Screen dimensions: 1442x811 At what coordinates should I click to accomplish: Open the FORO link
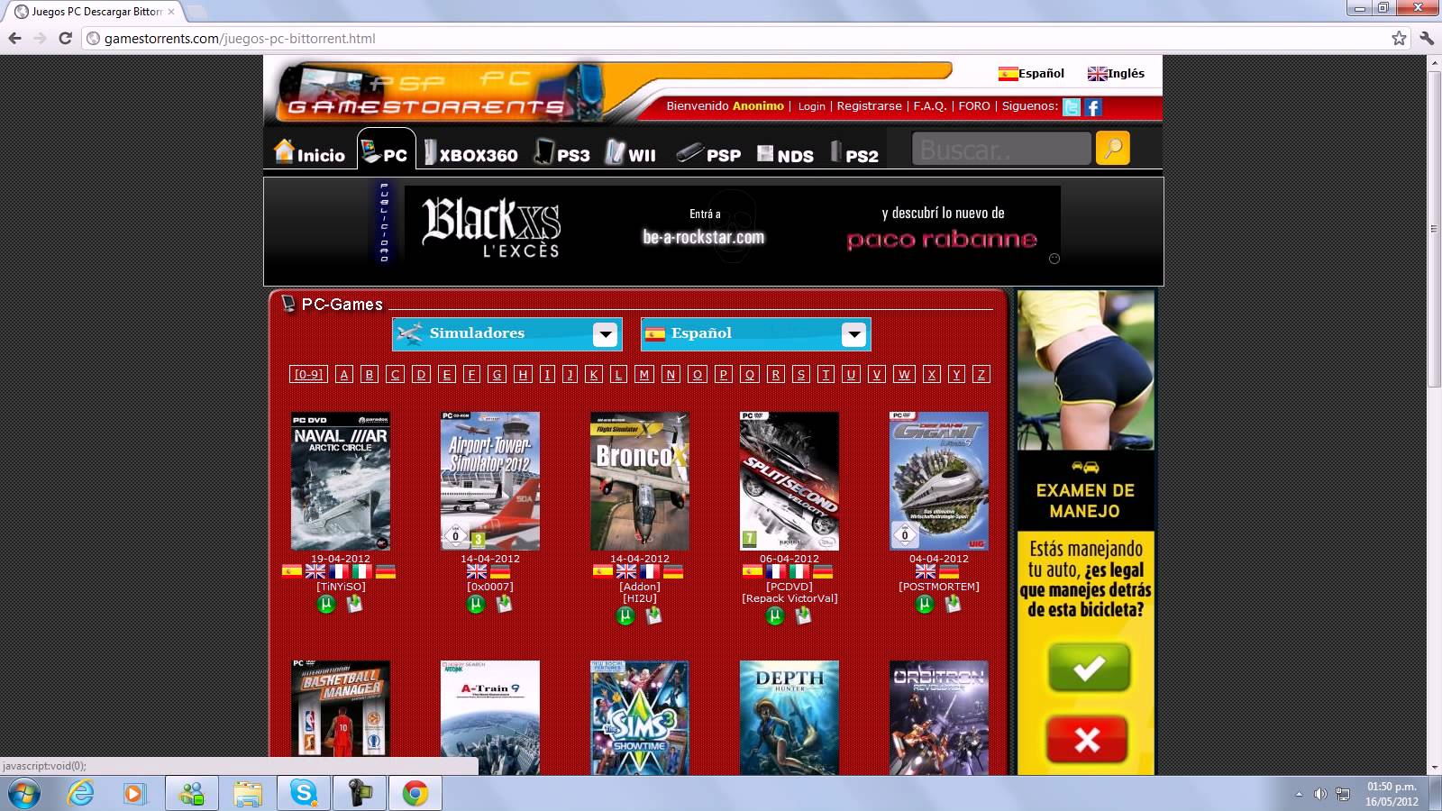pyautogui.click(x=974, y=106)
